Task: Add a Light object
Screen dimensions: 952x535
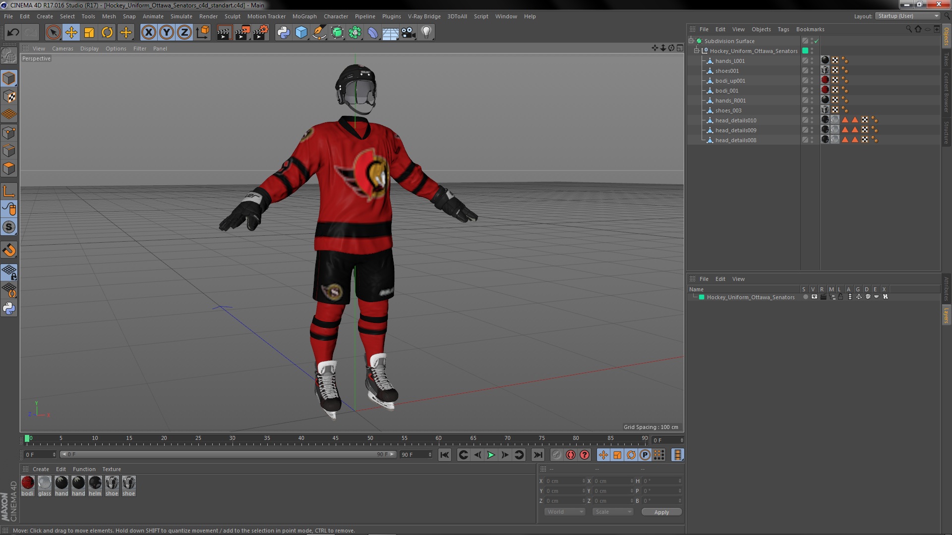Action: tap(426, 33)
